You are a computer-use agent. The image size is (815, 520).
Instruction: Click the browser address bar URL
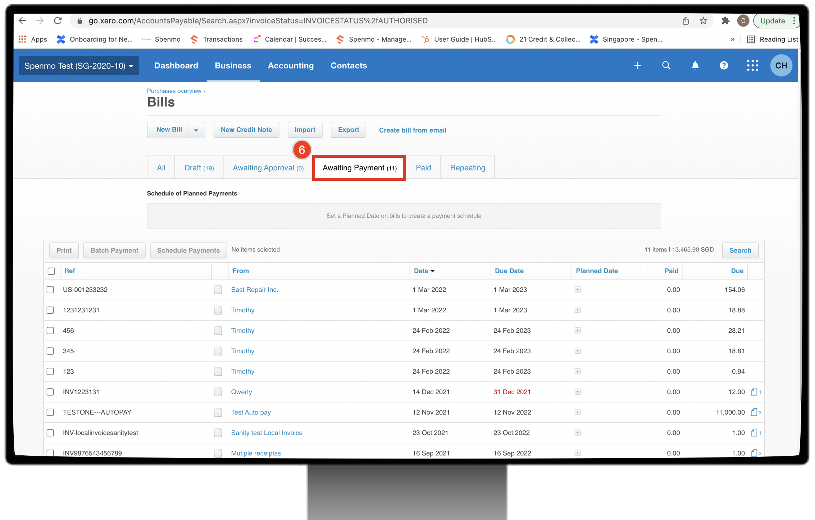[x=258, y=21]
